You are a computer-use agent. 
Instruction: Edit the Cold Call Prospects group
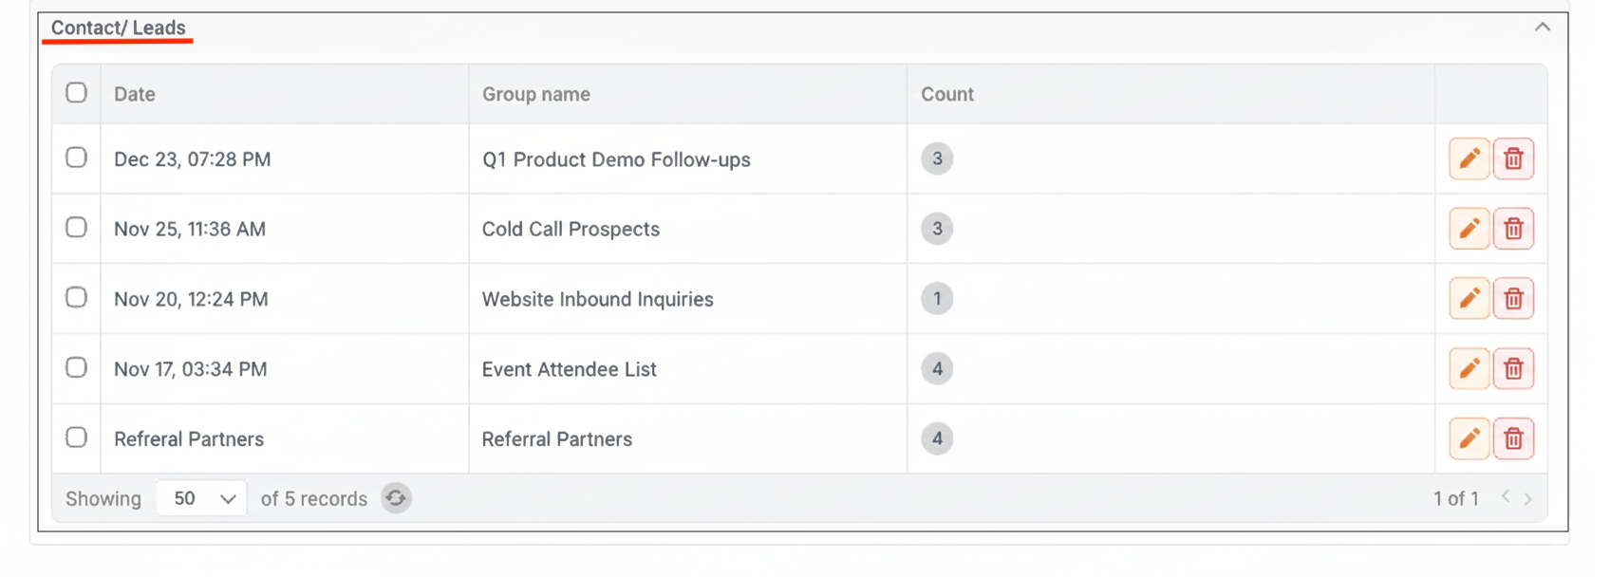(1469, 229)
